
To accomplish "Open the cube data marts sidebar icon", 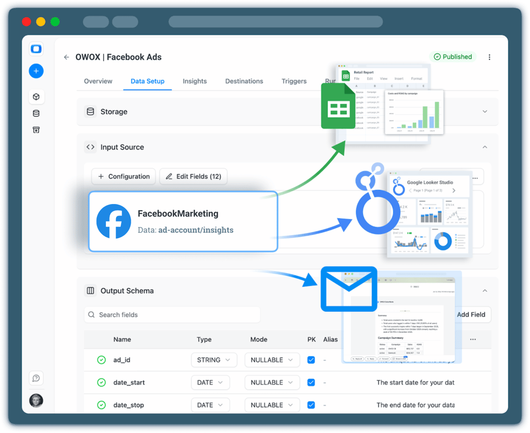I will click(x=36, y=97).
